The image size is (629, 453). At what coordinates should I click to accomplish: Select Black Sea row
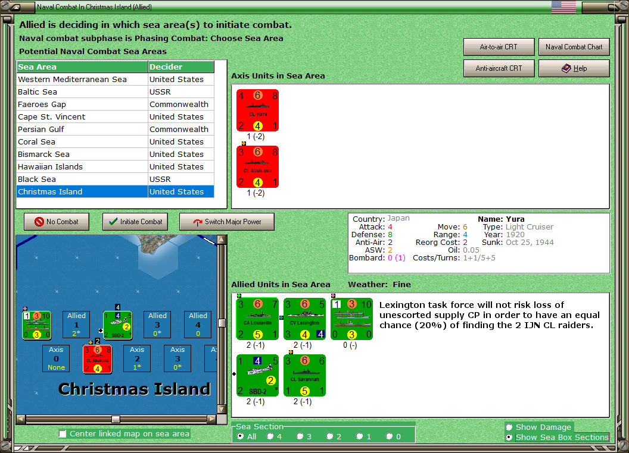[x=116, y=179]
